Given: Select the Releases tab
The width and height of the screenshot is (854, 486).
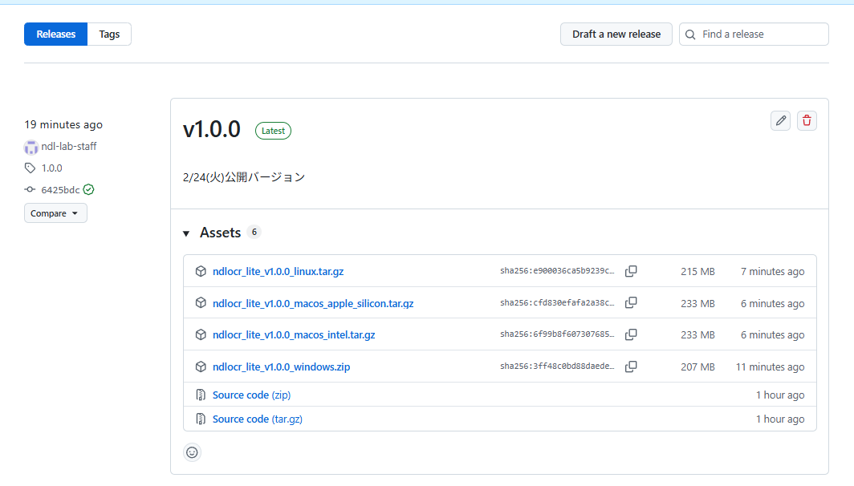Looking at the screenshot, I should point(56,34).
